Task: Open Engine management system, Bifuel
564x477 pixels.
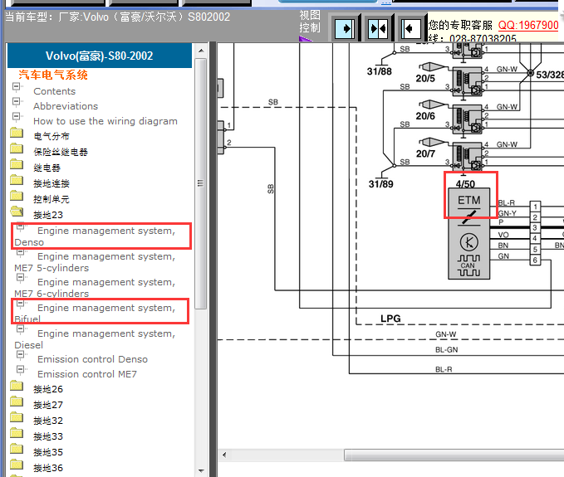Action: (x=95, y=314)
